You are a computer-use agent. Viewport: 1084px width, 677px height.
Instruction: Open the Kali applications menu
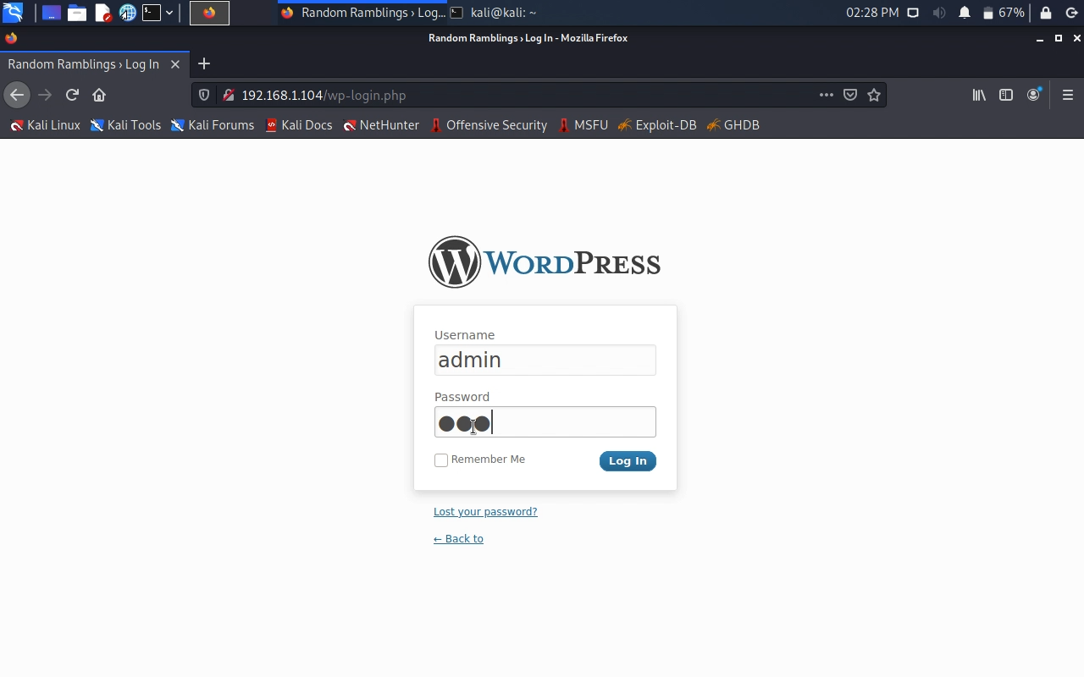[13, 13]
